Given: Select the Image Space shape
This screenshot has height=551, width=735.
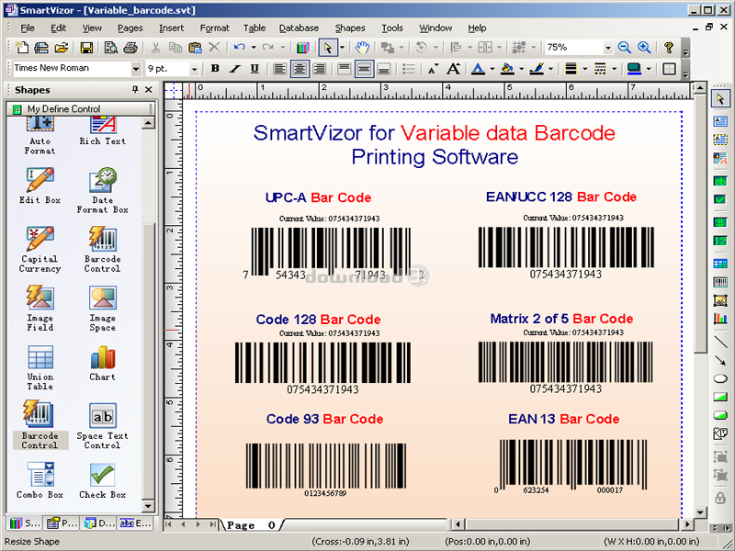Looking at the screenshot, I should (102, 309).
